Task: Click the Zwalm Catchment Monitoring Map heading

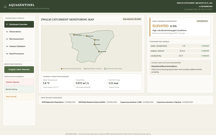Action: pyautogui.click(x=68, y=20)
